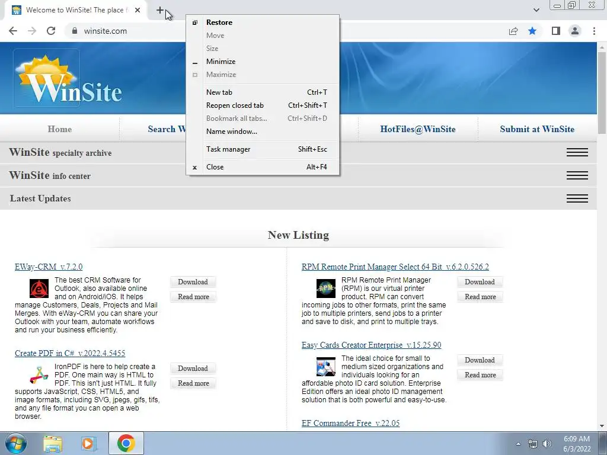Screen dimensions: 607x455
Task: Select Minimize in the window menu
Action: pyautogui.click(x=263, y=62)
